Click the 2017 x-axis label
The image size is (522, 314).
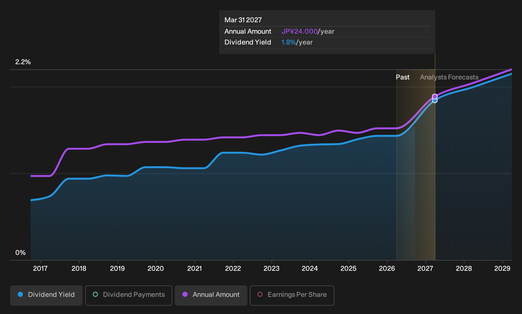click(x=40, y=269)
